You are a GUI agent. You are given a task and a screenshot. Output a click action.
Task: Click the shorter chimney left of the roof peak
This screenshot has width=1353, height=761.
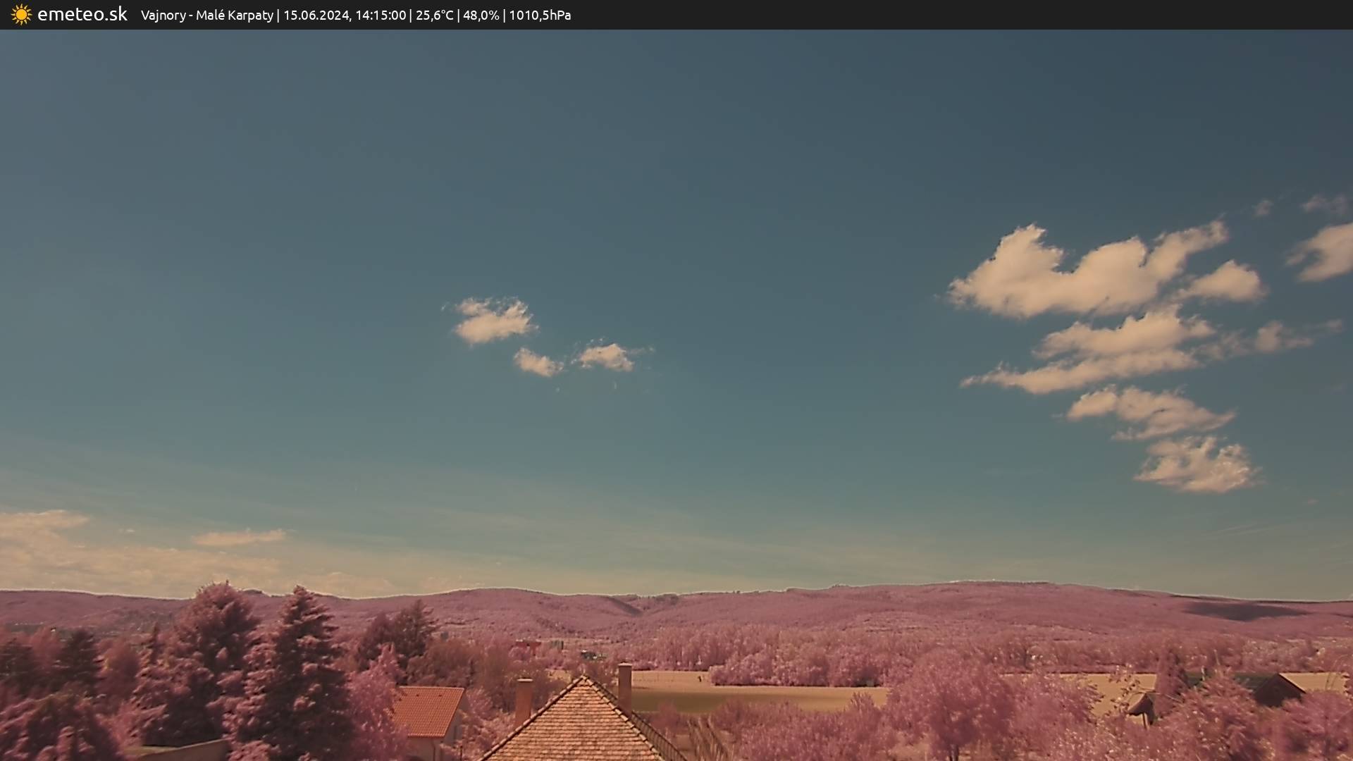pyautogui.click(x=524, y=700)
